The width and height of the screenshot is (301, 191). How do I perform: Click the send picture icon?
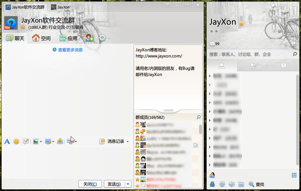(x=36, y=142)
